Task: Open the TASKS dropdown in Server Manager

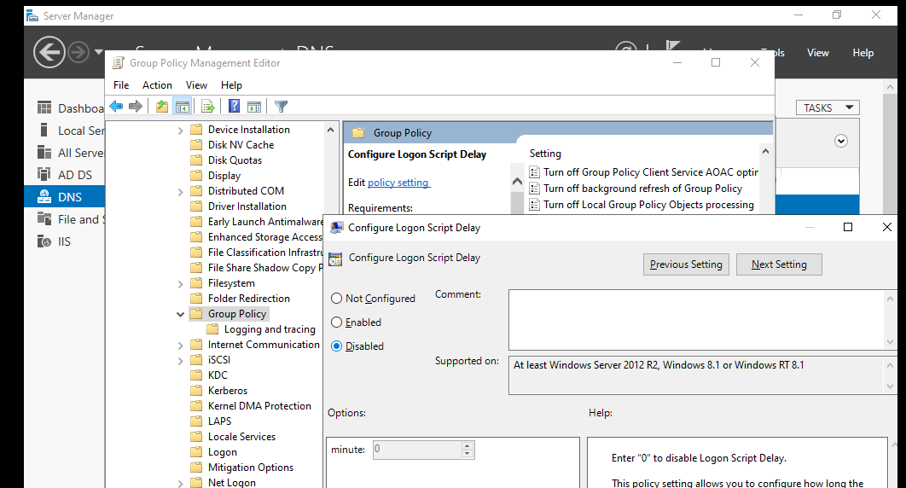Action: 828,108
